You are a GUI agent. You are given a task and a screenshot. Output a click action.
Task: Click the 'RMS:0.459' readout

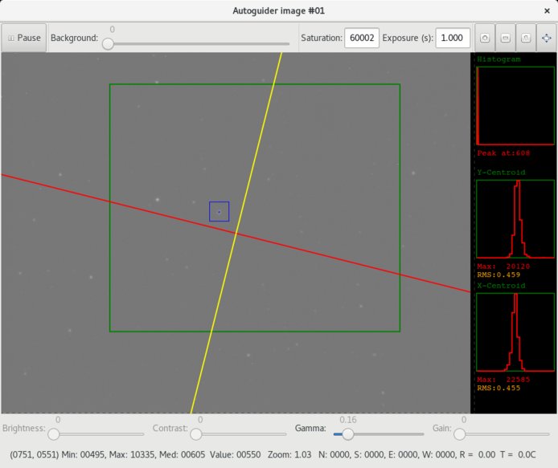point(499,275)
